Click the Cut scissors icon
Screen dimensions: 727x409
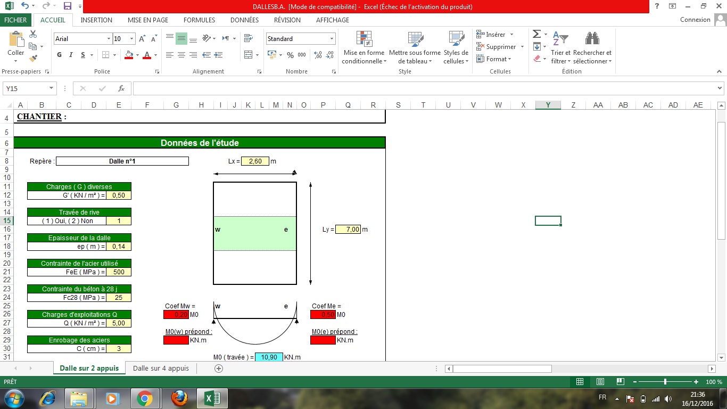[33, 34]
